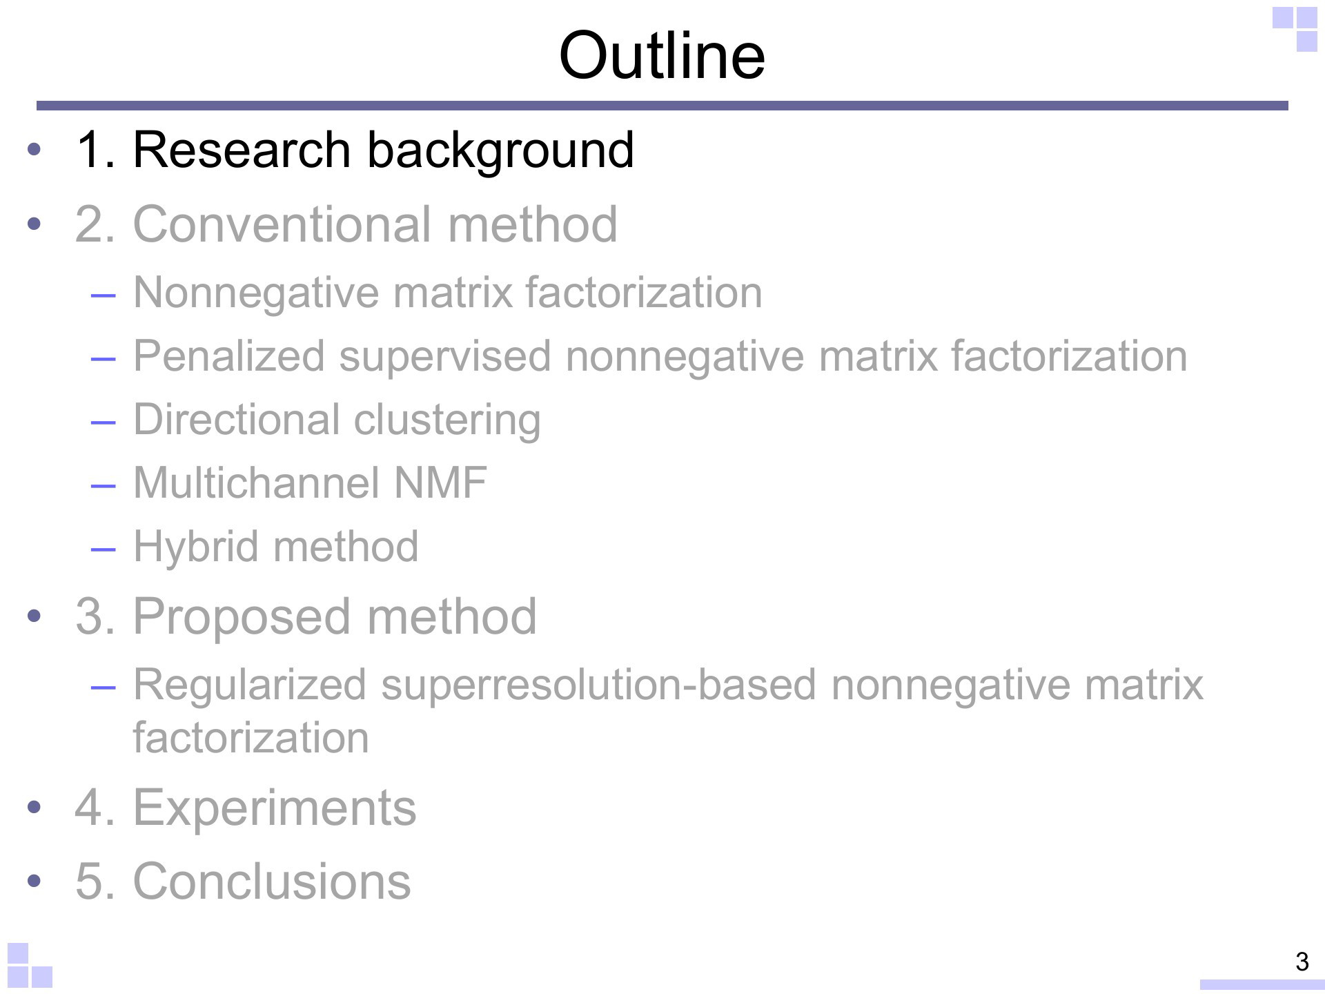Screen dimensions: 1325x994
Task: Select the '4. Experiments' item
Action: 246,807
